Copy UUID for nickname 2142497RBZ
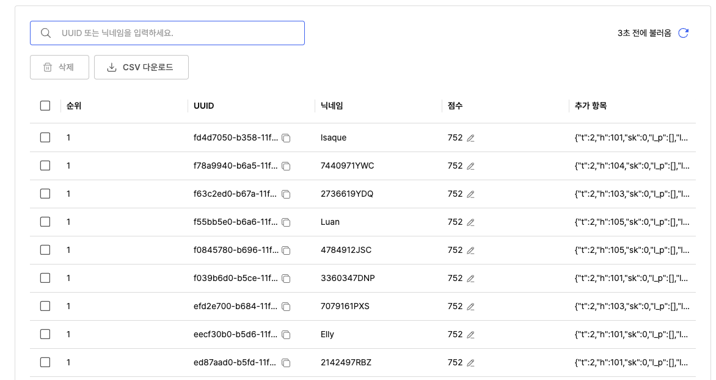Image resolution: width=716 pixels, height=380 pixels. 286,363
